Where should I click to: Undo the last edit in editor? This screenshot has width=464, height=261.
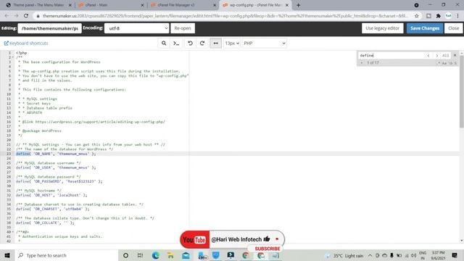click(x=190, y=43)
